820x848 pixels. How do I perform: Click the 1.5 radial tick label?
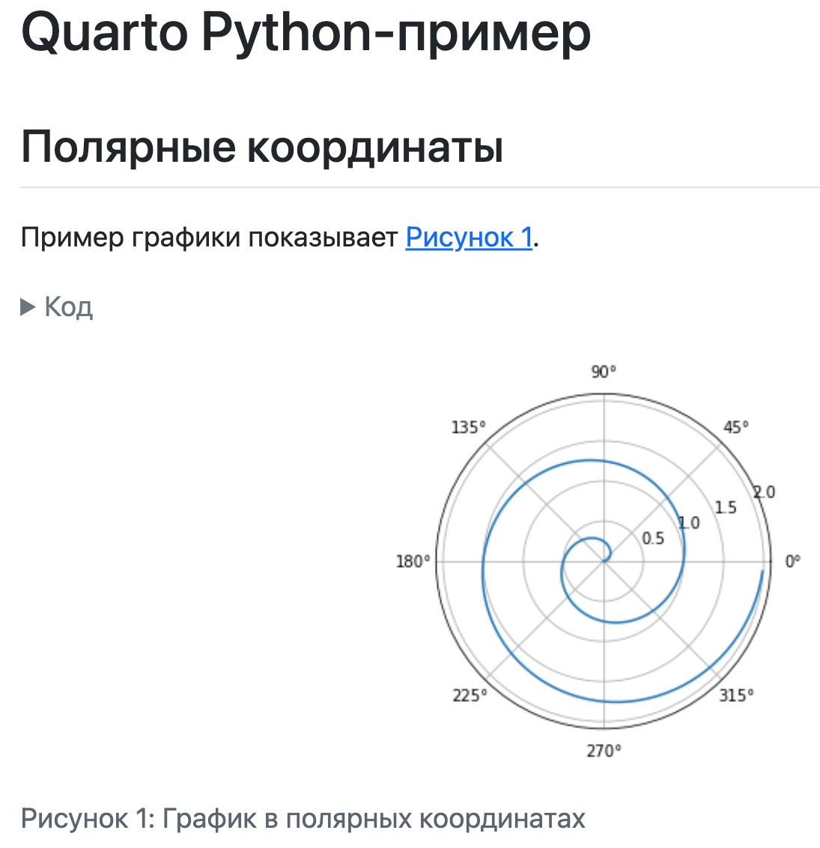point(725,507)
